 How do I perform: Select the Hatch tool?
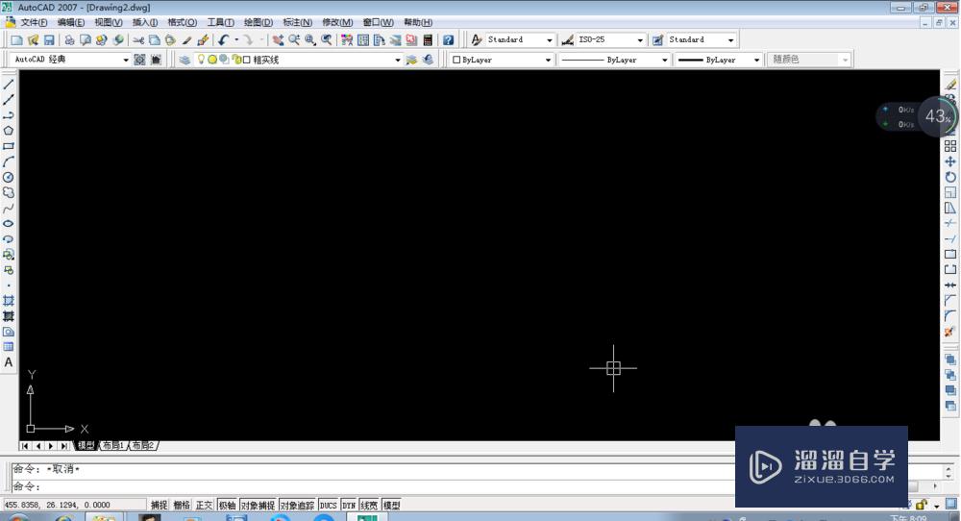click(9, 301)
